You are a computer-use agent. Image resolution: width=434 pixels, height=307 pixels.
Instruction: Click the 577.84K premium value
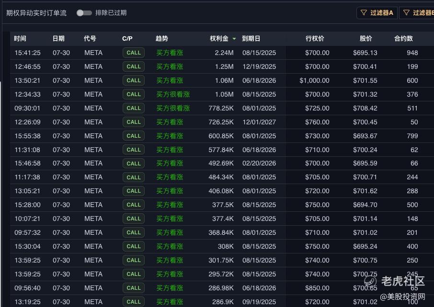pos(221,150)
